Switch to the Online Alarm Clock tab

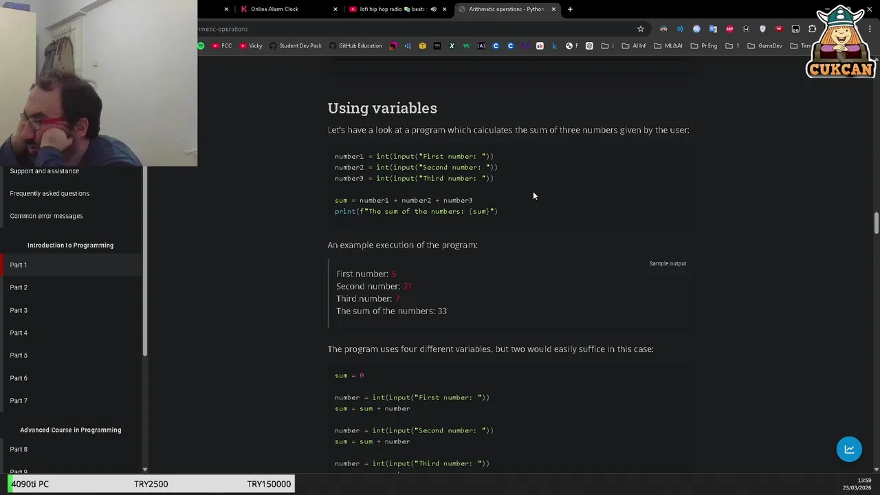point(275,9)
